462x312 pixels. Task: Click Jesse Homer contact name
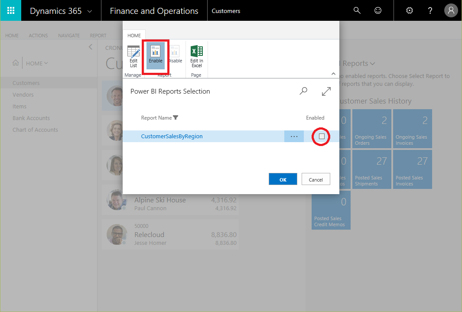coord(150,243)
